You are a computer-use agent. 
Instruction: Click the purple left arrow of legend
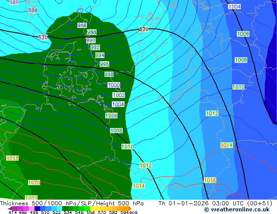click(x=10, y=208)
